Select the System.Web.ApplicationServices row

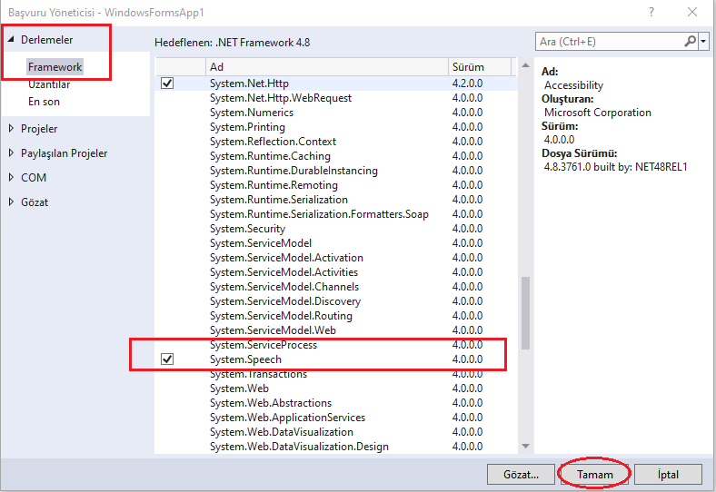[x=335, y=418]
